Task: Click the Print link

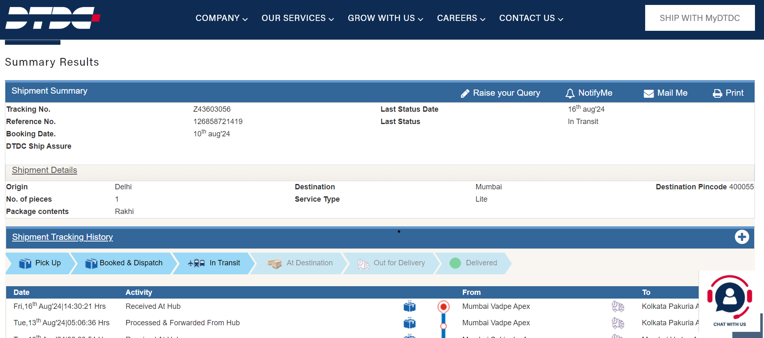Action: point(734,93)
